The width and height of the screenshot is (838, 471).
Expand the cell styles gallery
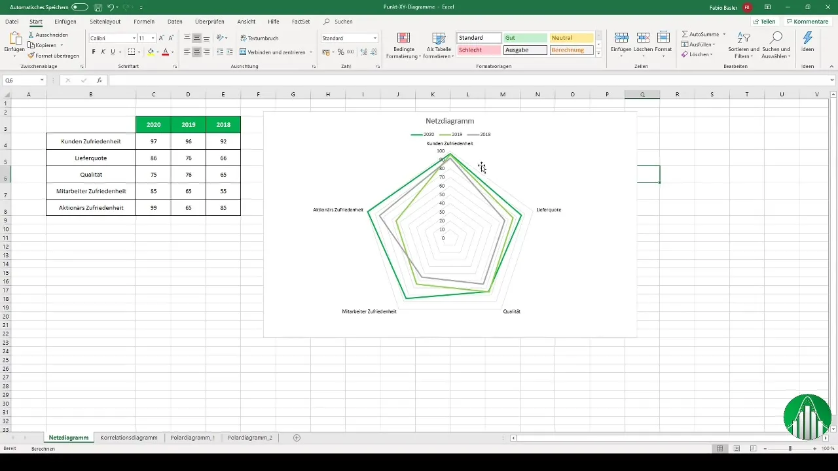[598, 54]
